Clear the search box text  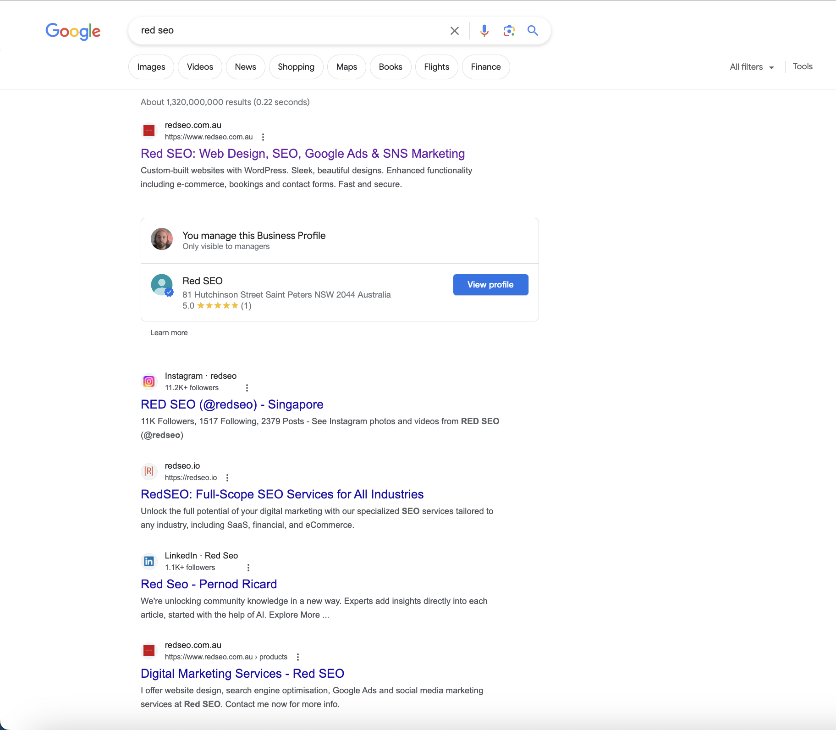pyautogui.click(x=454, y=31)
